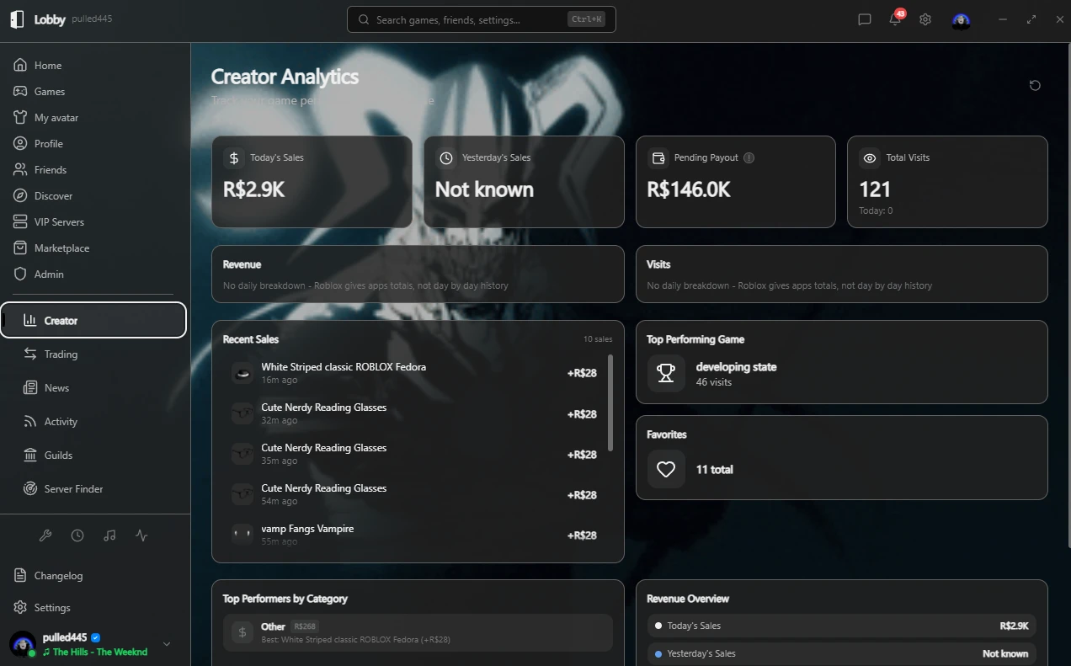
Task: Open the clock history icon
Action: (x=77, y=535)
